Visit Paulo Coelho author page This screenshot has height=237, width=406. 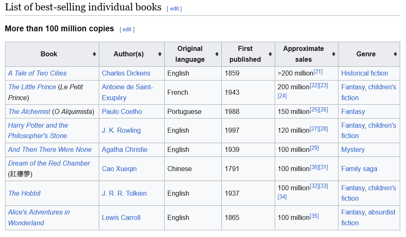(x=122, y=111)
